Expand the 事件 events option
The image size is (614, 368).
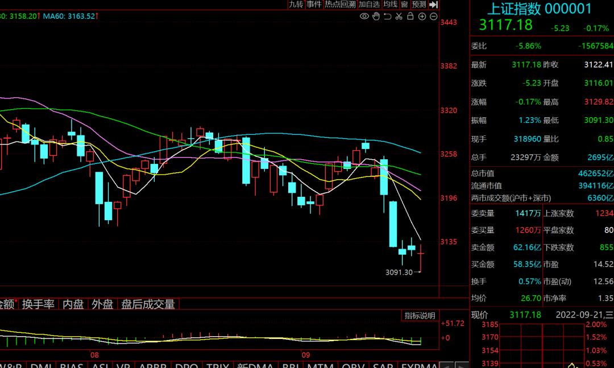(314, 5)
